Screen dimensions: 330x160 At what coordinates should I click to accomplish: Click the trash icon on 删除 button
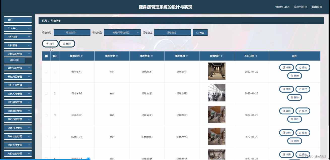64,43
